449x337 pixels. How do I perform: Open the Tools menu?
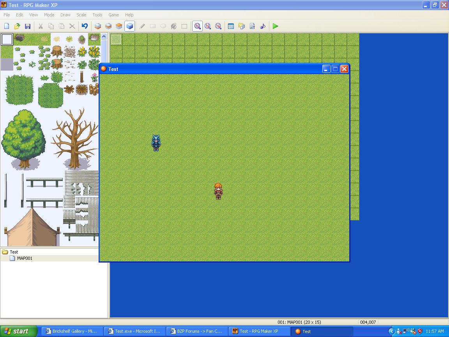pyautogui.click(x=97, y=15)
